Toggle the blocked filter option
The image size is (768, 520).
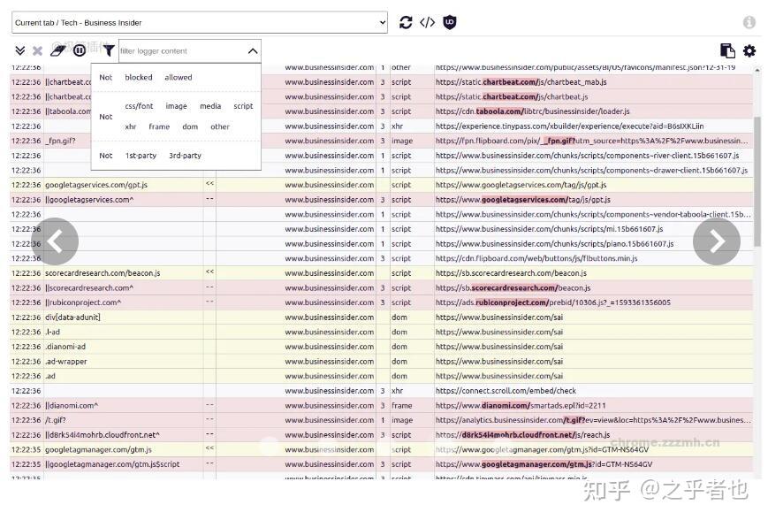click(x=139, y=78)
